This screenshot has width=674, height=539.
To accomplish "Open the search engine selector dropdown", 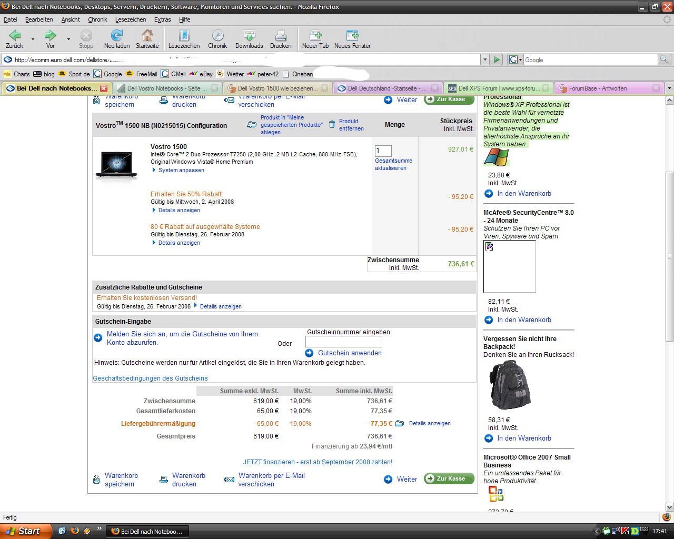I will pos(514,59).
